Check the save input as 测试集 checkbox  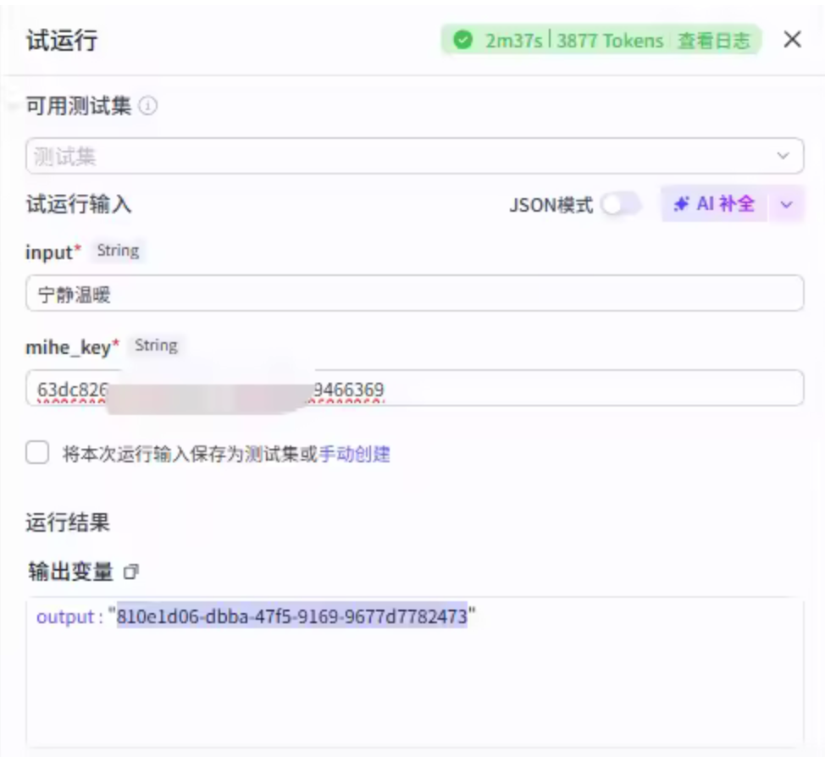(x=37, y=453)
